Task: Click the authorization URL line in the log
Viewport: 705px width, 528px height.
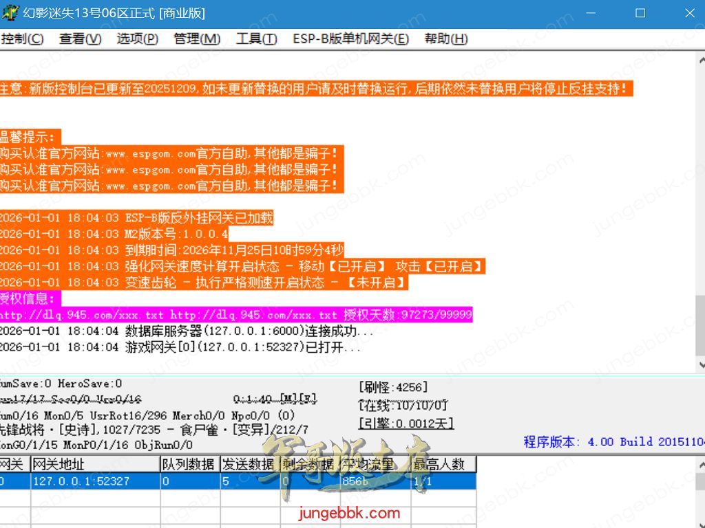Action: click(234, 315)
